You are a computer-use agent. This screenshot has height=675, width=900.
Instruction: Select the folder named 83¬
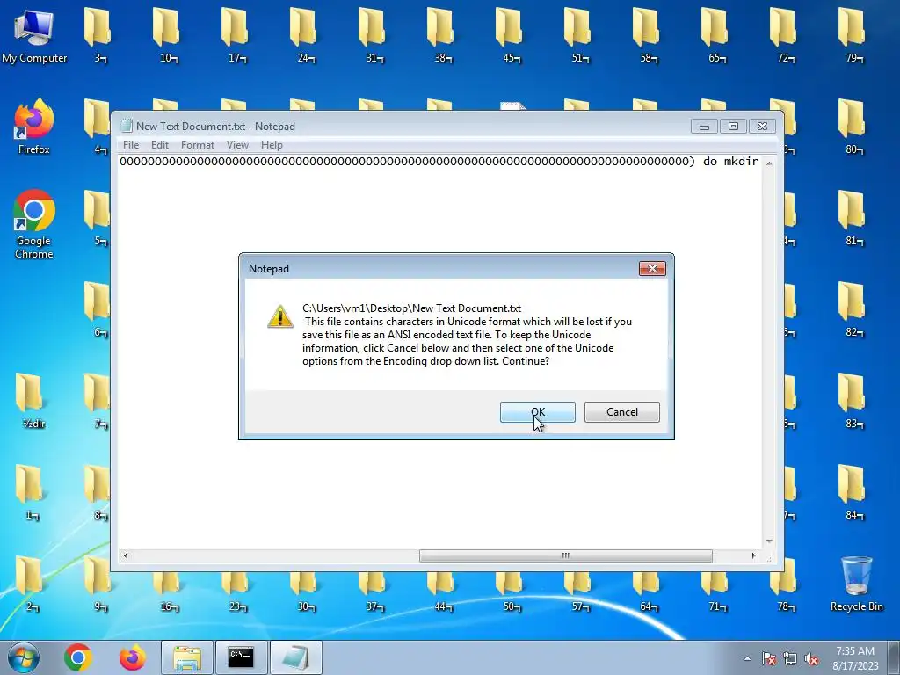(x=853, y=401)
